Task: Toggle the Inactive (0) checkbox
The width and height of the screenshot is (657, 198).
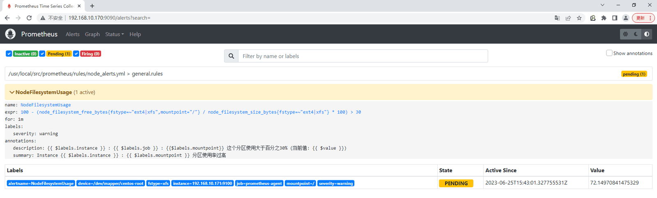Action: coord(9,54)
